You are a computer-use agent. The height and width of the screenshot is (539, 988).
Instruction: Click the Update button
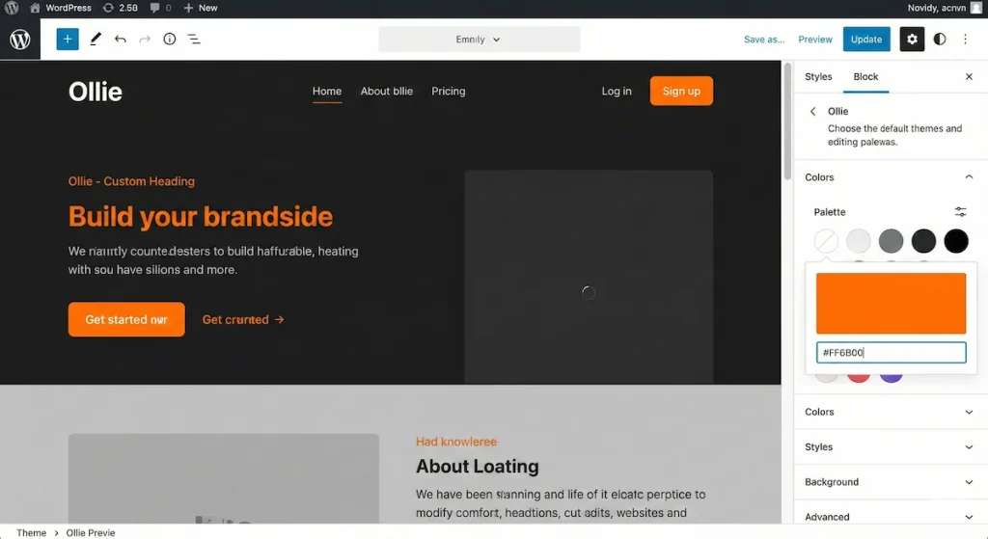tap(865, 40)
